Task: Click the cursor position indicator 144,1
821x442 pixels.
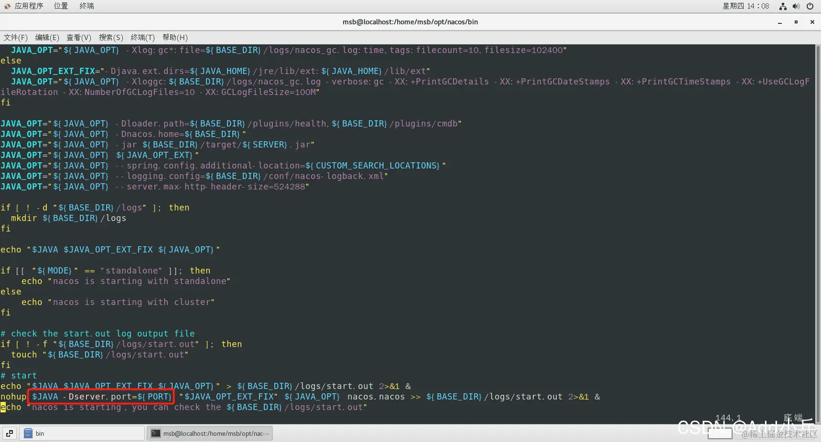Action: [728, 418]
